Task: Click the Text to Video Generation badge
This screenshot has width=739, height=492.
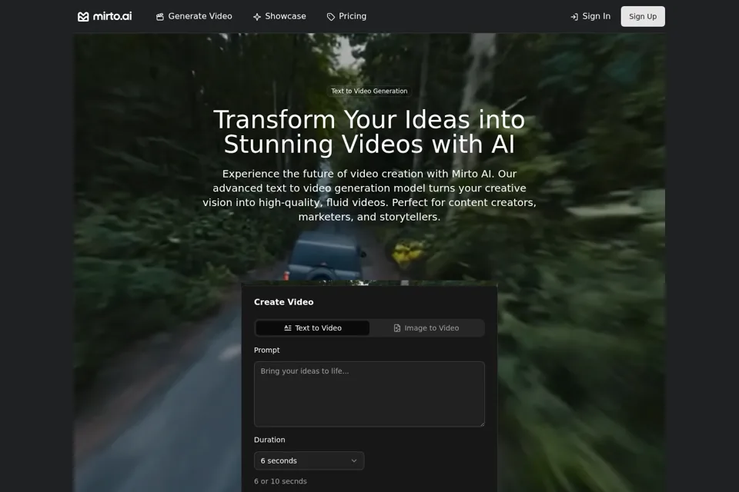Action: tap(369, 91)
